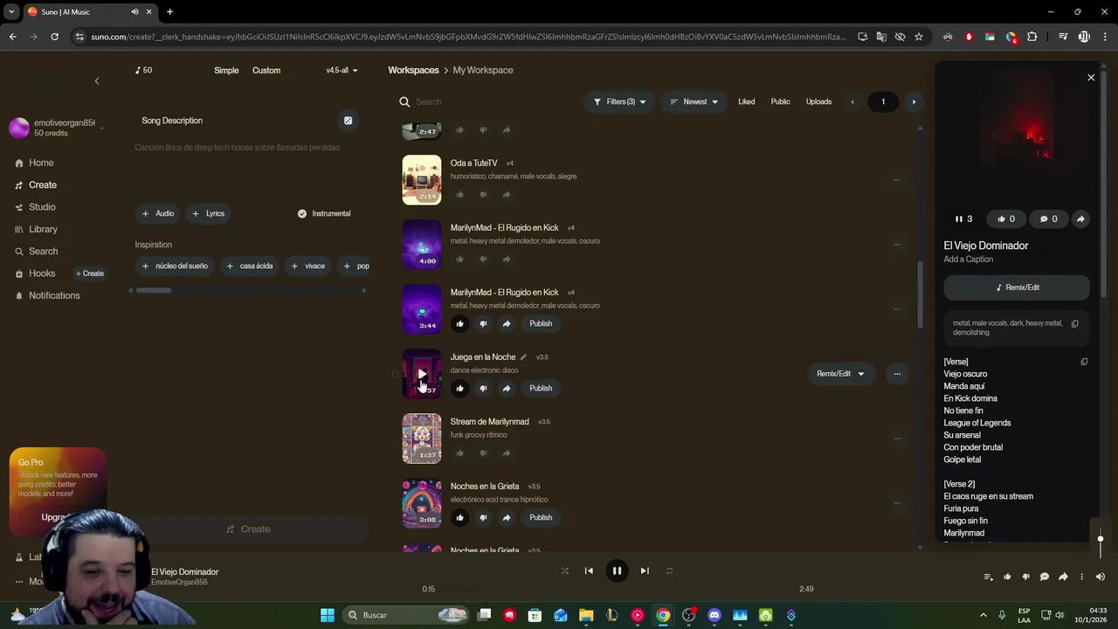1118x629 pixels.
Task: Play the Oda a TuteTV thumbnail
Action: pos(422,179)
